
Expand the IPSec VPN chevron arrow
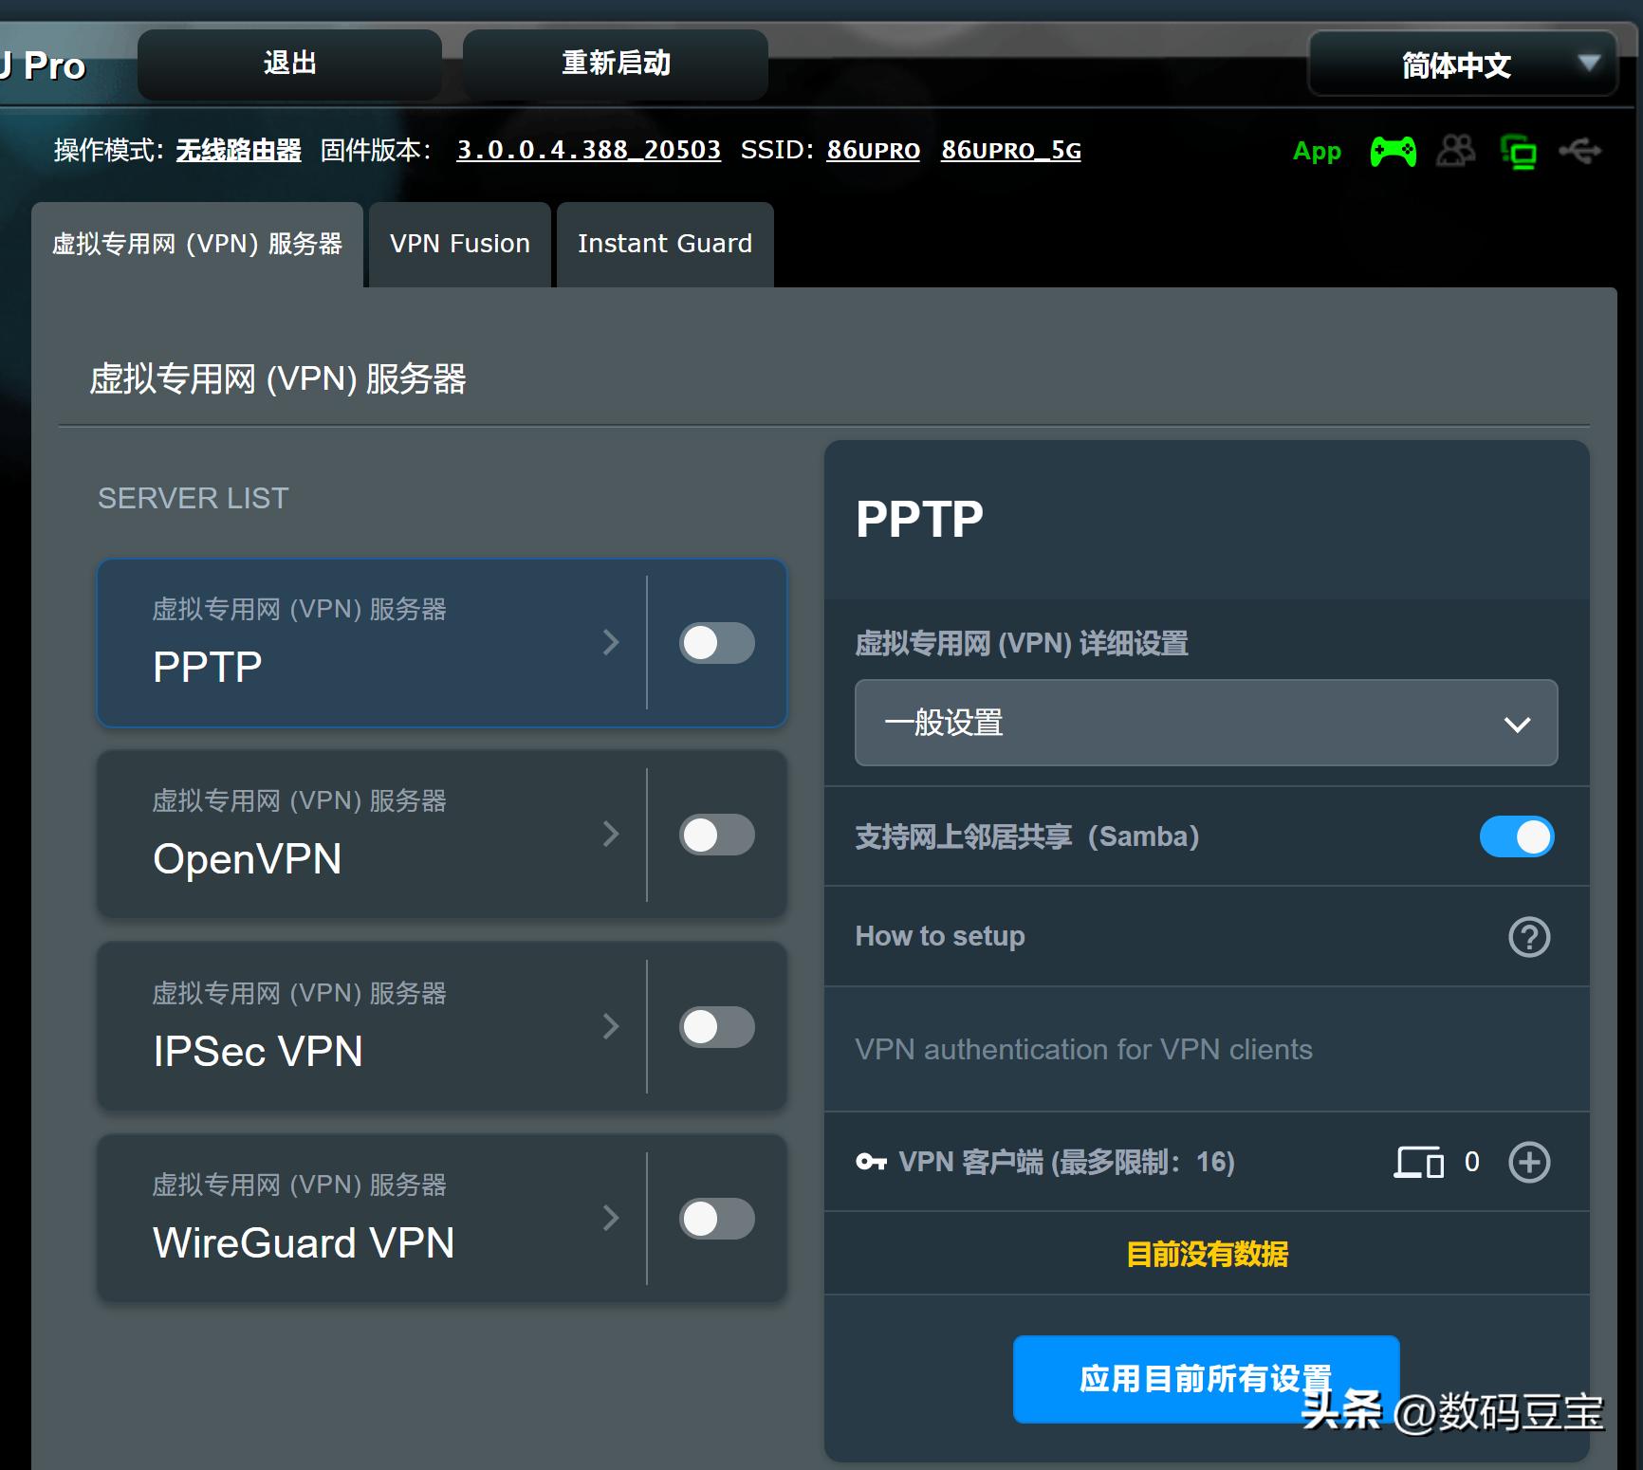611,1026
